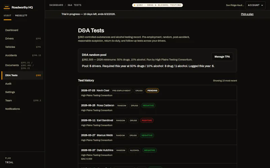Open Marcus Webb test record
270x168 pixels.
(157, 137)
